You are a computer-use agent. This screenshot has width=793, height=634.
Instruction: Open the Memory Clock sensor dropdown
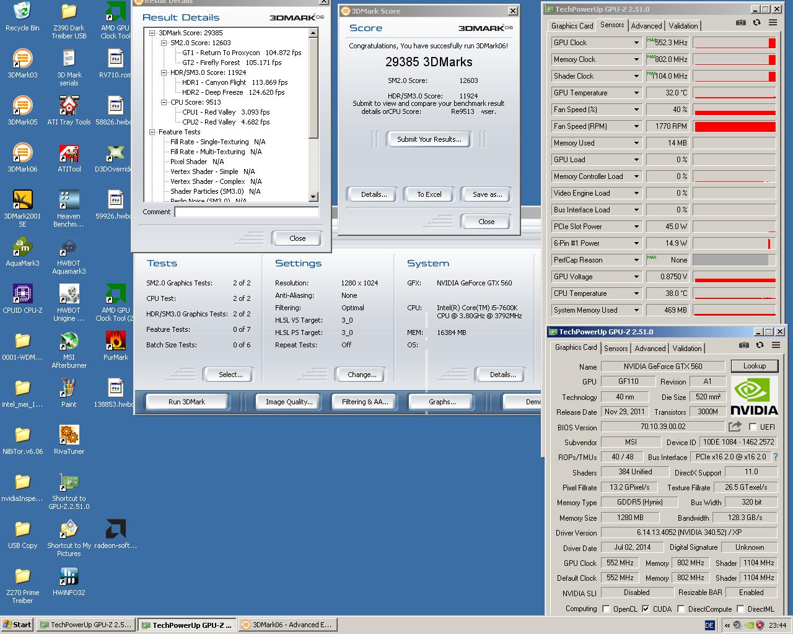point(636,59)
